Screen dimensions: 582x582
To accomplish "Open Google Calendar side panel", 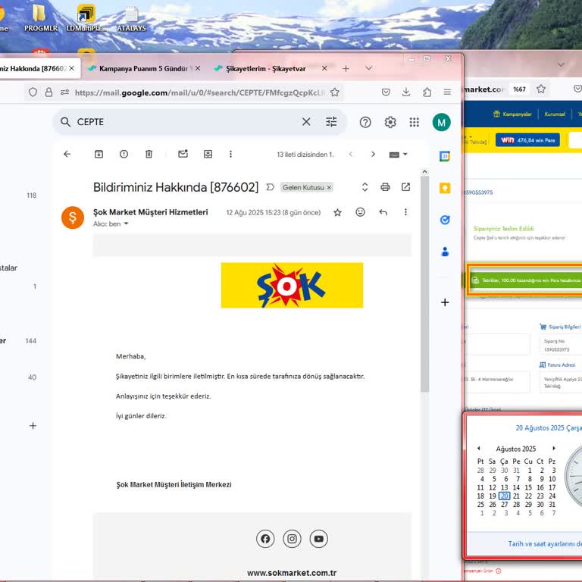I will pyautogui.click(x=445, y=156).
